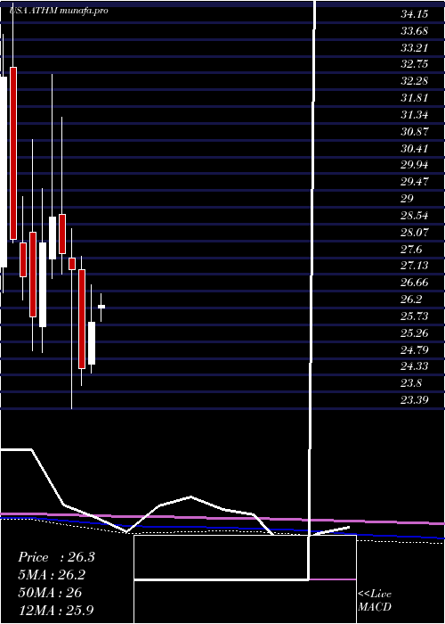Click the 12MA : 25.9 readout
The image size is (445, 624).
pyautogui.click(x=56, y=611)
